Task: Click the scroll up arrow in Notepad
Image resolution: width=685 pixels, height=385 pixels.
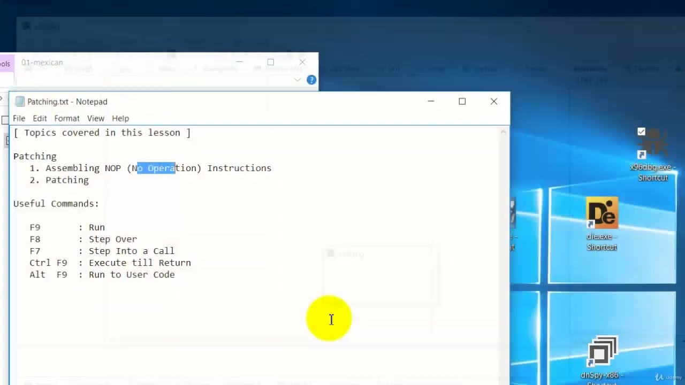Action: pos(503,132)
